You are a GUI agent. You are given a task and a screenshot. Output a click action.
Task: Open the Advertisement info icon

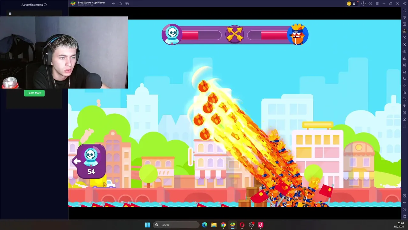[x=45, y=5]
